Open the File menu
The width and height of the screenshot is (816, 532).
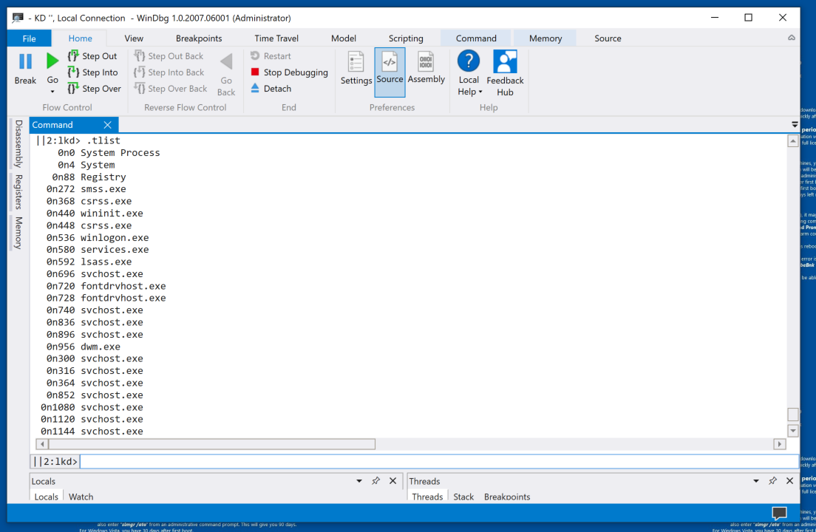tap(29, 38)
